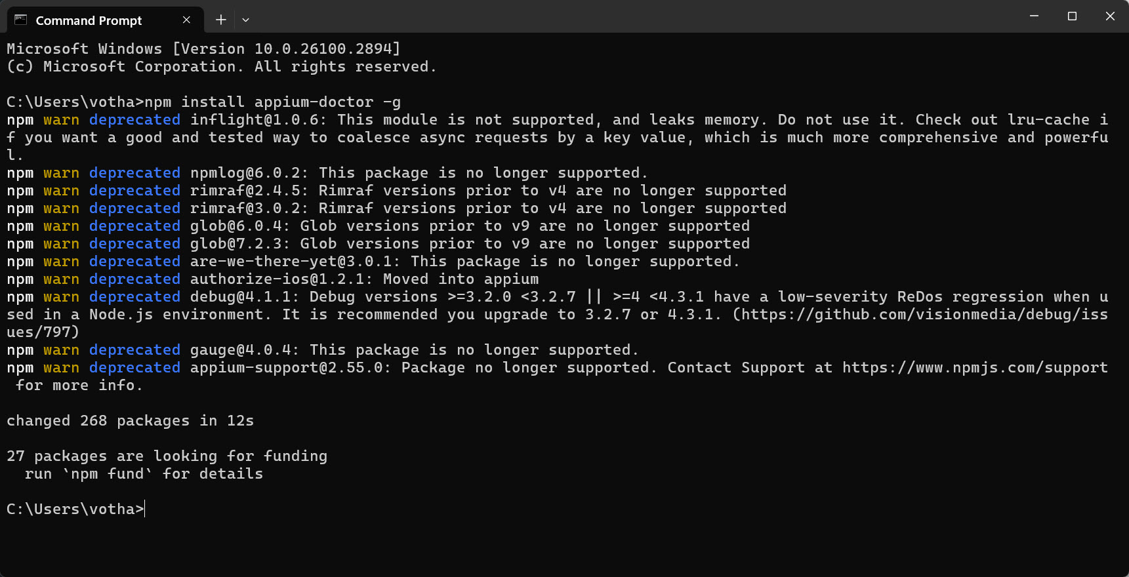Close the Command Prompt tab
Screen dimensions: 1129x577
pos(186,20)
